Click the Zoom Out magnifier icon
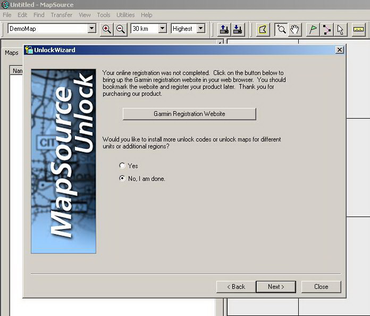The width and height of the screenshot is (370, 316). pos(121,29)
